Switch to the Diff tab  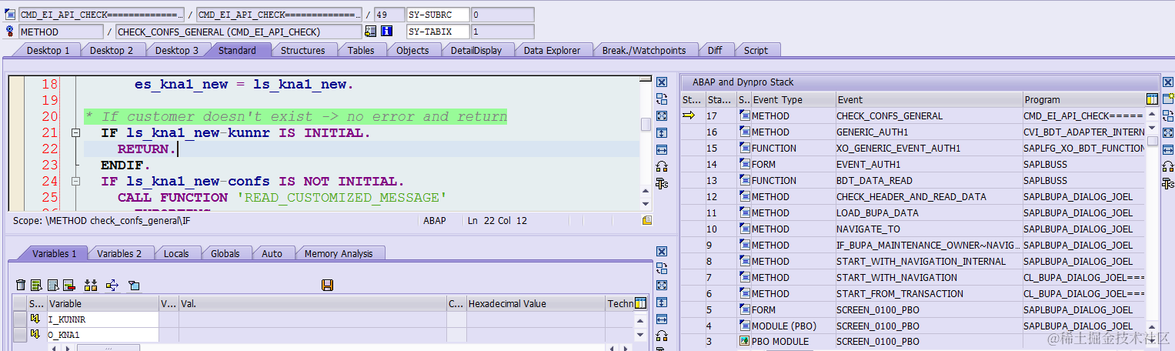[x=715, y=50]
